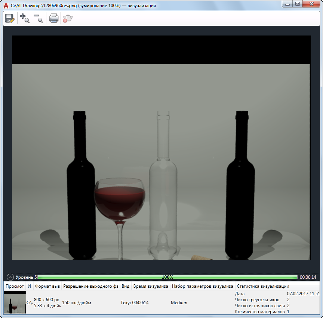Screen dimensions: 323x318
Task: Maximize the render window
Action: [x=298, y=4]
